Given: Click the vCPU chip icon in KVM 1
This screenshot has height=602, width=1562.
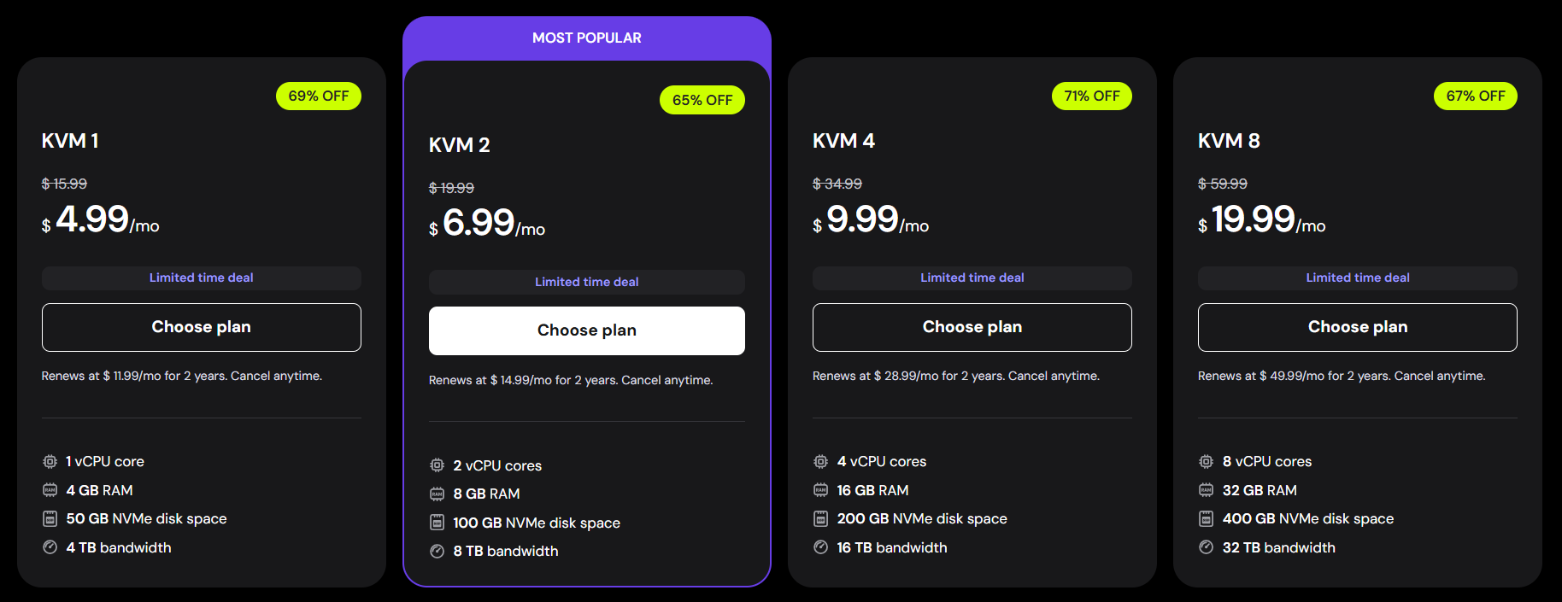Looking at the screenshot, I should click(x=50, y=462).
